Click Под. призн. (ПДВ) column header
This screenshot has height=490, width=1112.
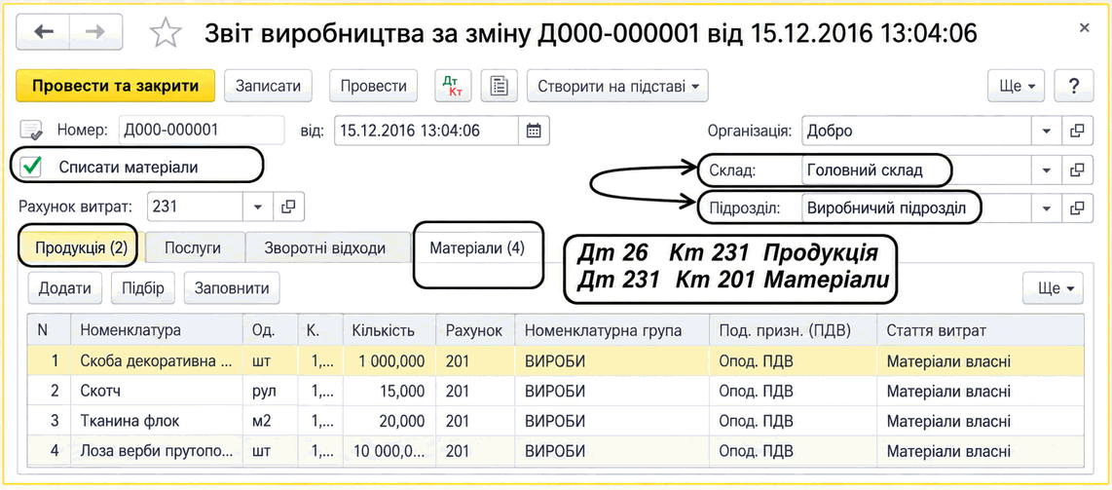click(x=794, y=330)
